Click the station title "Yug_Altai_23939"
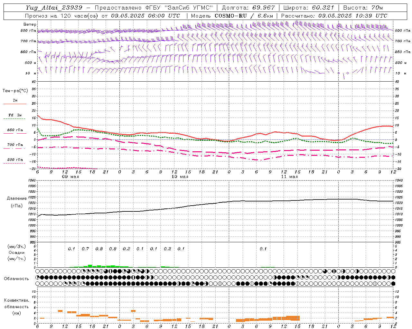Screen dimensions: 412x329 point(54,8)
